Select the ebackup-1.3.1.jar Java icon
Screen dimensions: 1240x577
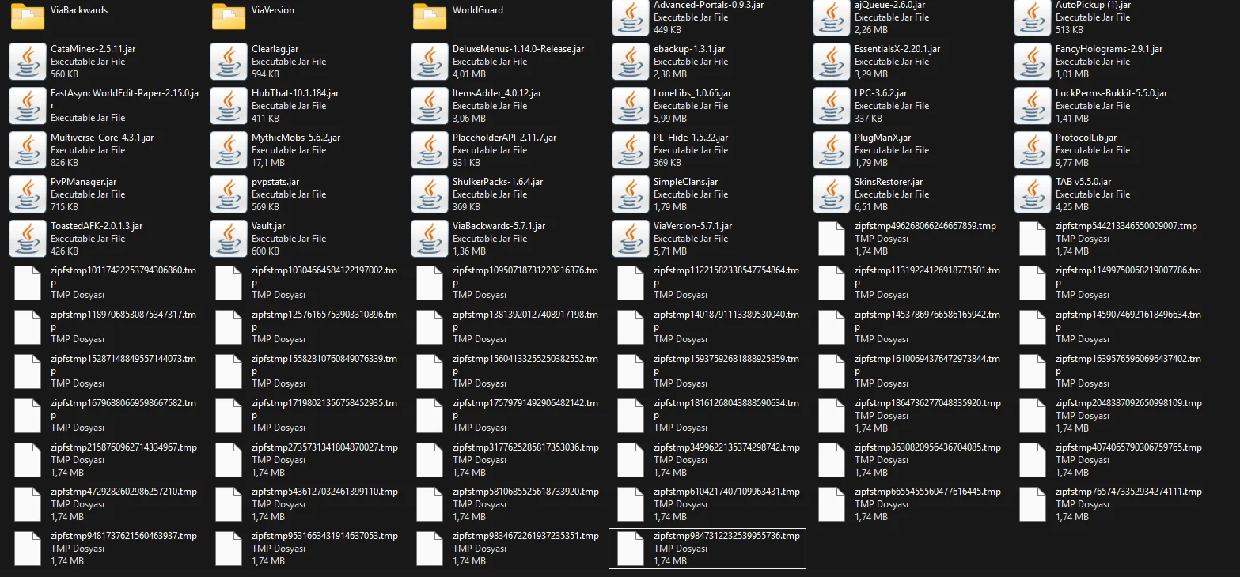[x=631, y=62]
